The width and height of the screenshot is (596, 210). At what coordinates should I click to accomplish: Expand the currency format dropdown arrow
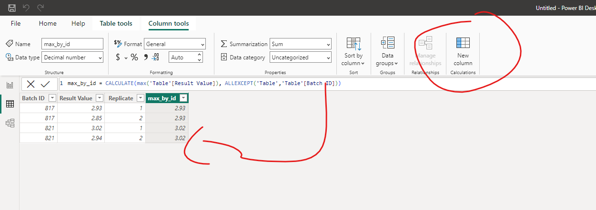click(x=126, y=57)
